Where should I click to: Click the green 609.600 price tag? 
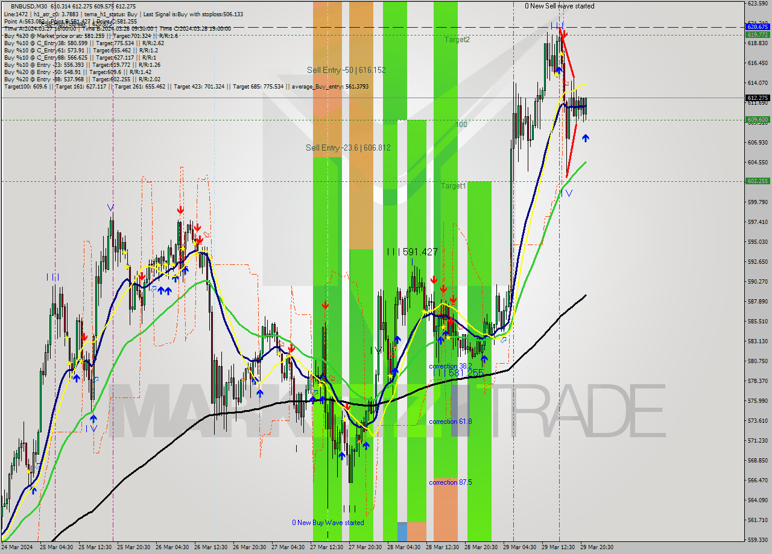tap(758, 119)
